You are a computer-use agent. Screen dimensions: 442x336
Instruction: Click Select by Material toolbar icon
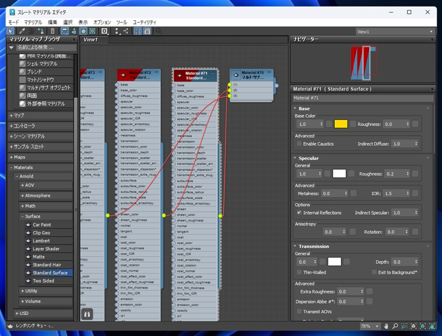(x=159, y=31)
